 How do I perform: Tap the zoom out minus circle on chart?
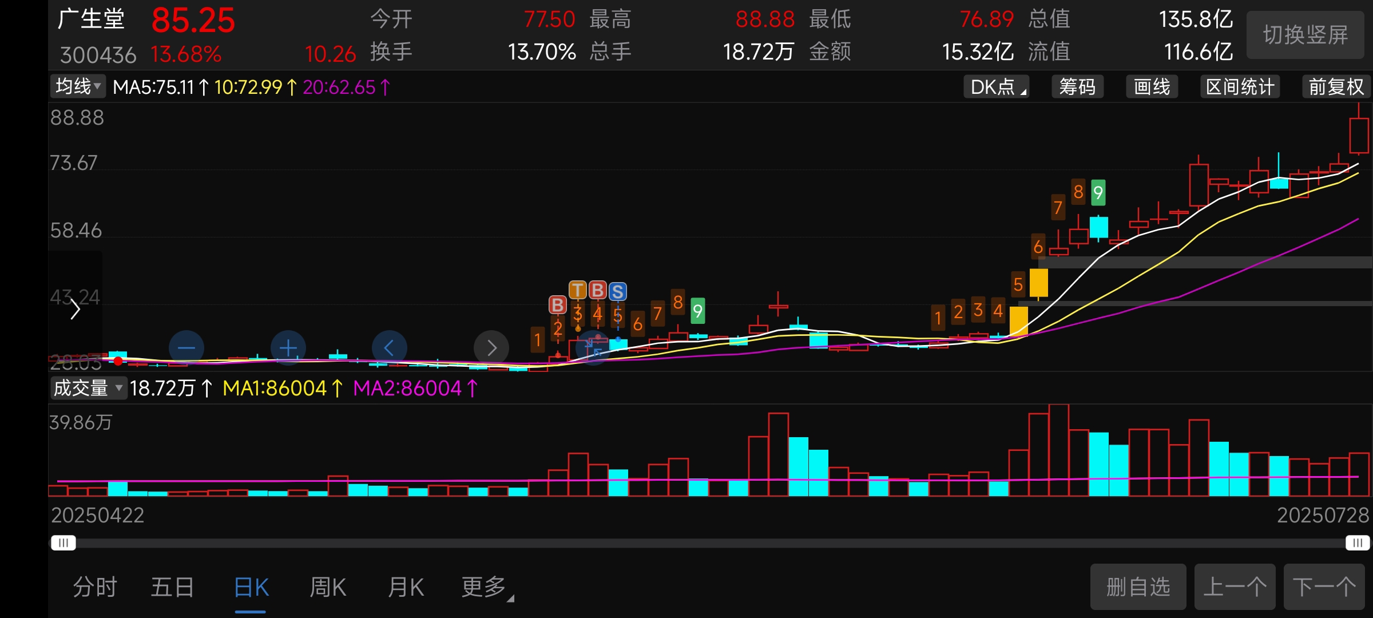(186, 347)
